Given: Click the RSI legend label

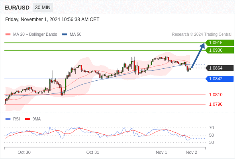Looking at the screenshot, I should click(16, 119).
